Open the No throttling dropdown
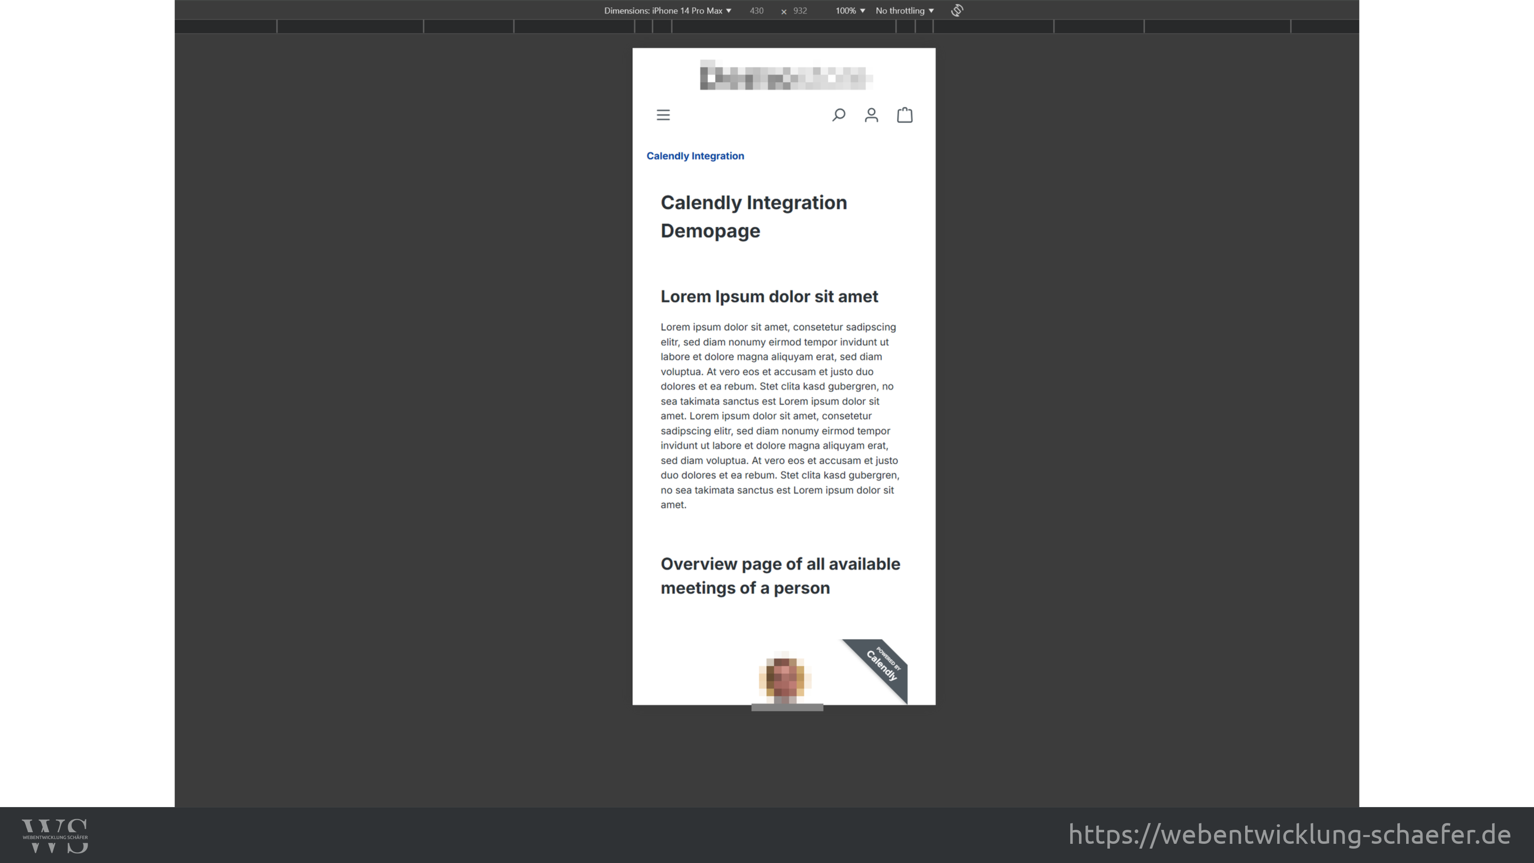Screen dimensions: 1534x863 pos(904,11)
